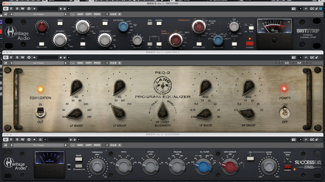Click PASTE in PEQ-2 preset bar
The width and height of the screenshot is (325, 182).
pyautogui.click(x=97, y=63)
